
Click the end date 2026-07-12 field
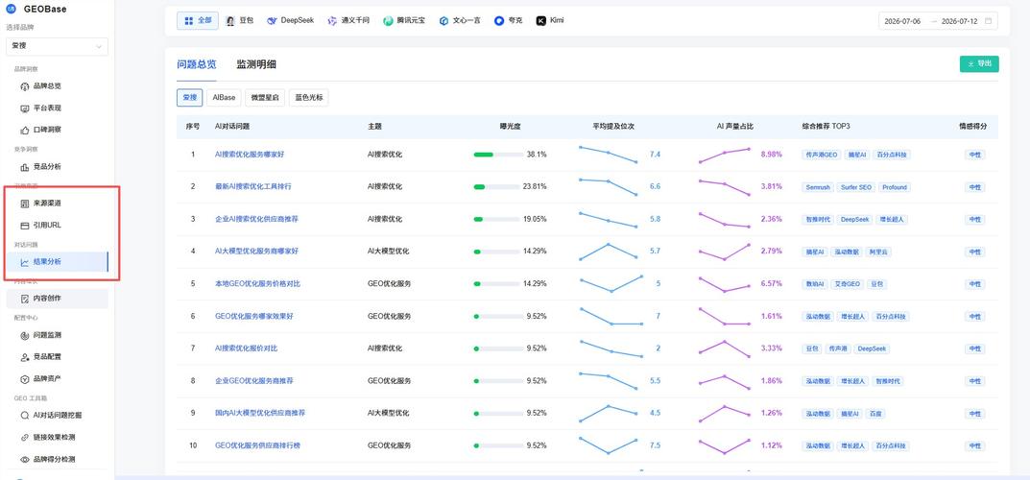960,21
